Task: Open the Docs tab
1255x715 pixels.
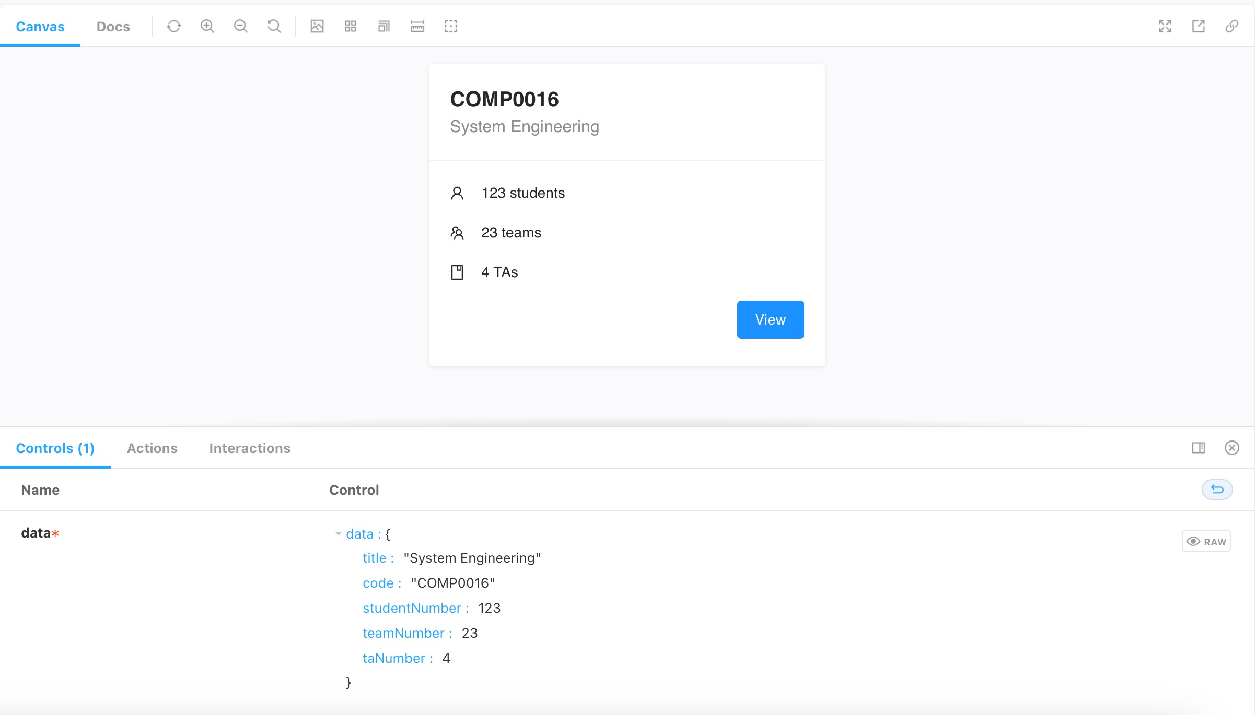Action: point(113,27)
